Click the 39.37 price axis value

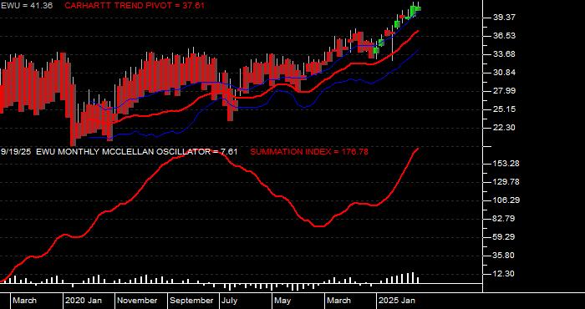503,18
